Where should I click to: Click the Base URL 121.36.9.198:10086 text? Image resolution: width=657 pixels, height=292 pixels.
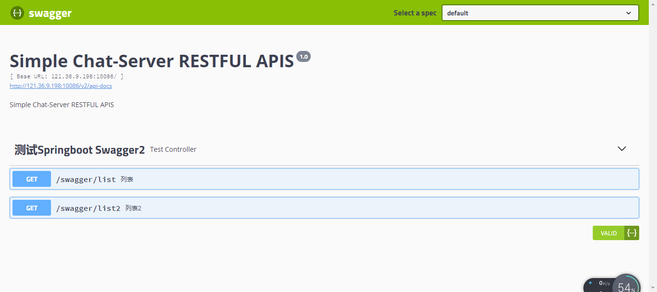pyautogui.click(x=66, y=76)
